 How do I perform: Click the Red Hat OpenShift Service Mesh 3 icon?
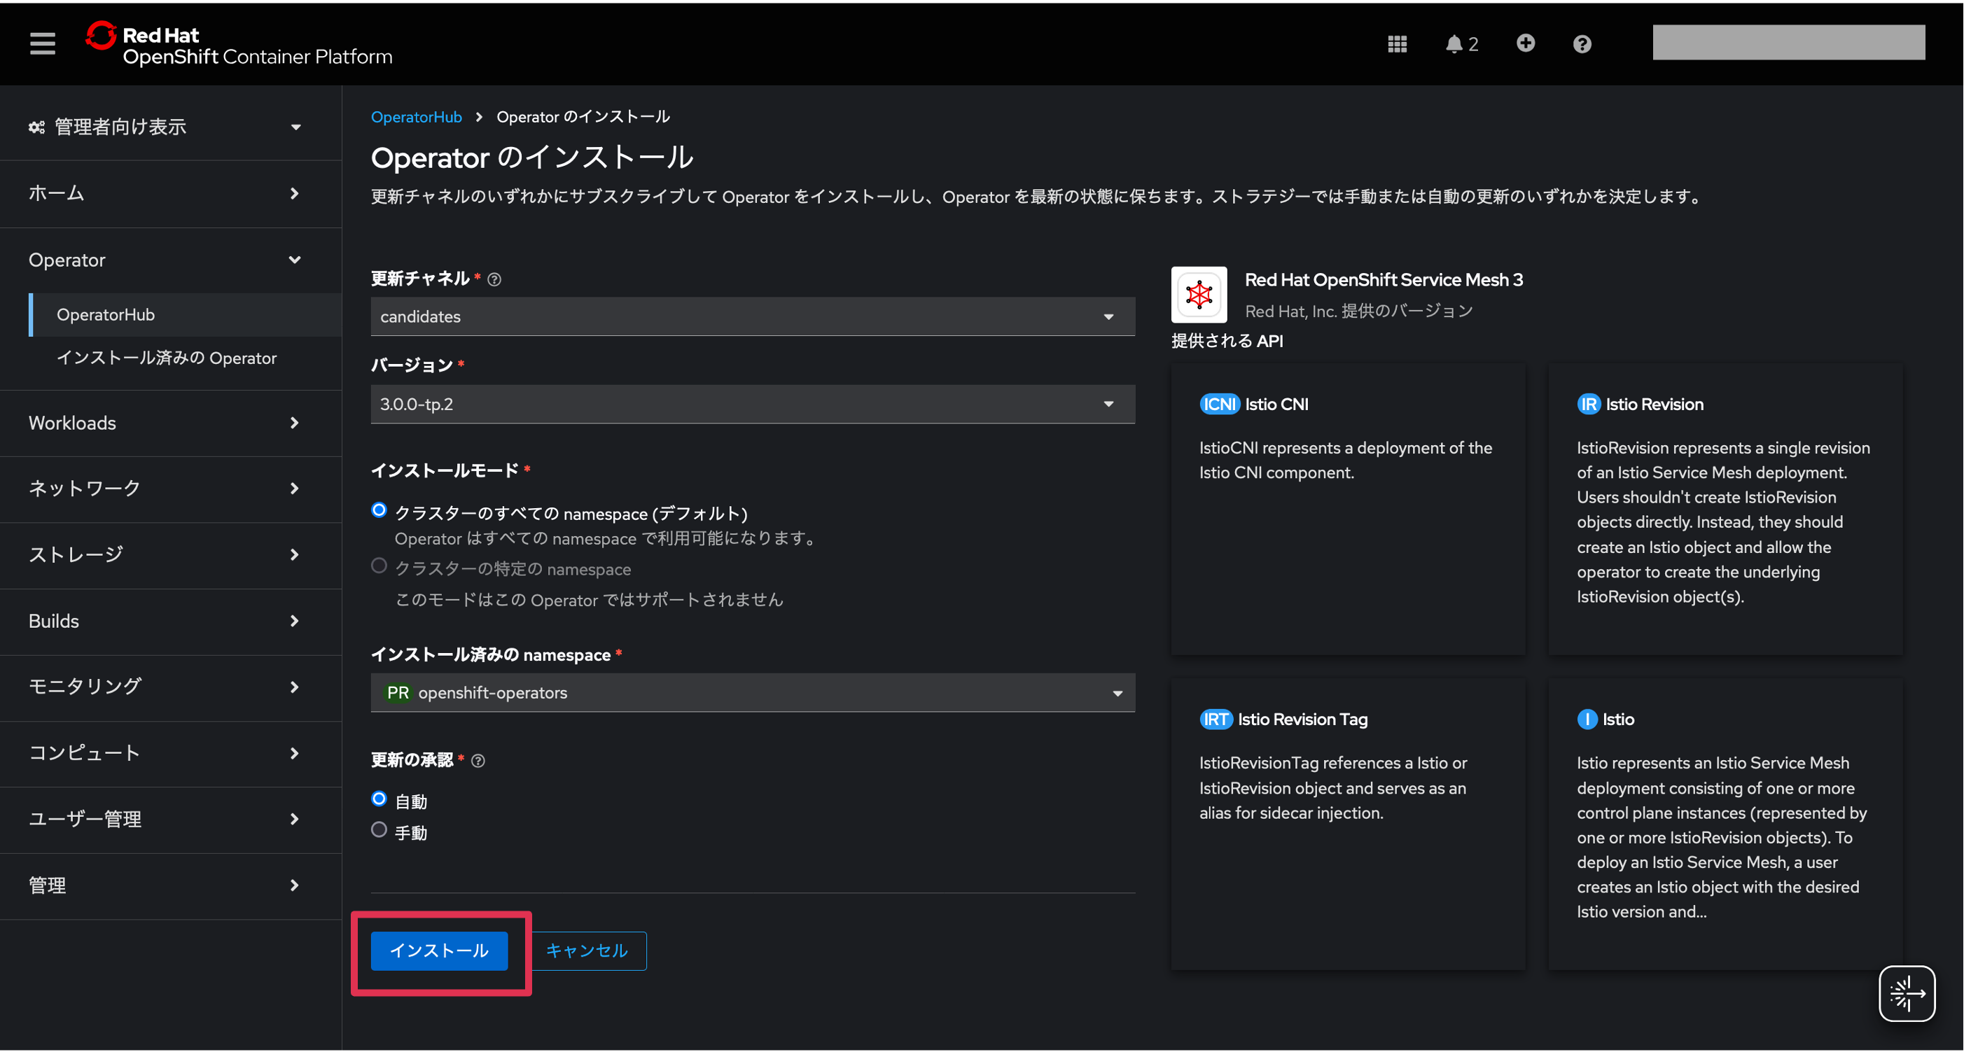[1199, 295]
